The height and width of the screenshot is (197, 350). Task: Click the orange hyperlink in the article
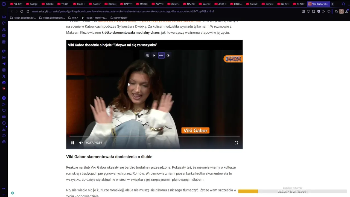coord(149,21)
